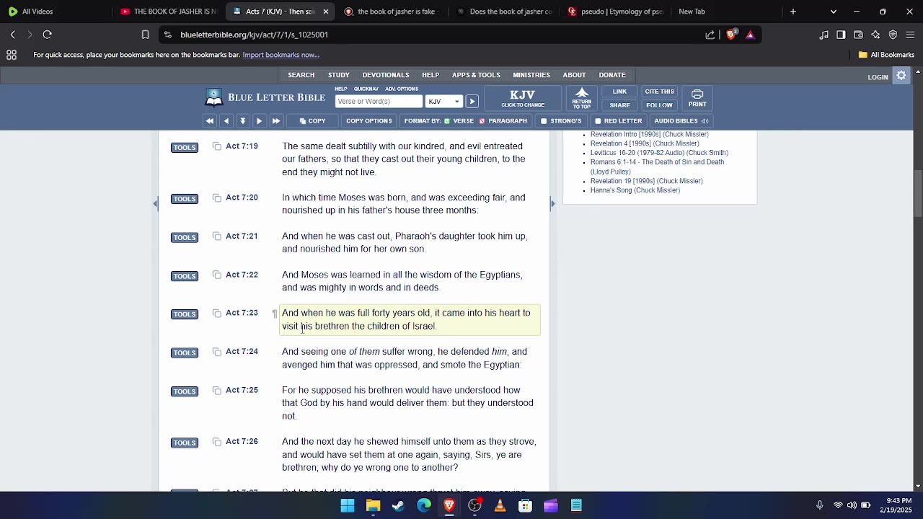Open Tools for Act 7:26
This screenshot has width=923, height=519.
click(185, 443)
